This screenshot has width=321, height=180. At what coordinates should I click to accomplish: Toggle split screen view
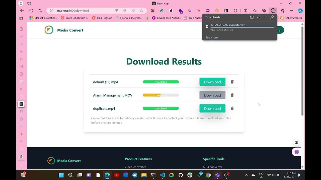tap(246, 11)
